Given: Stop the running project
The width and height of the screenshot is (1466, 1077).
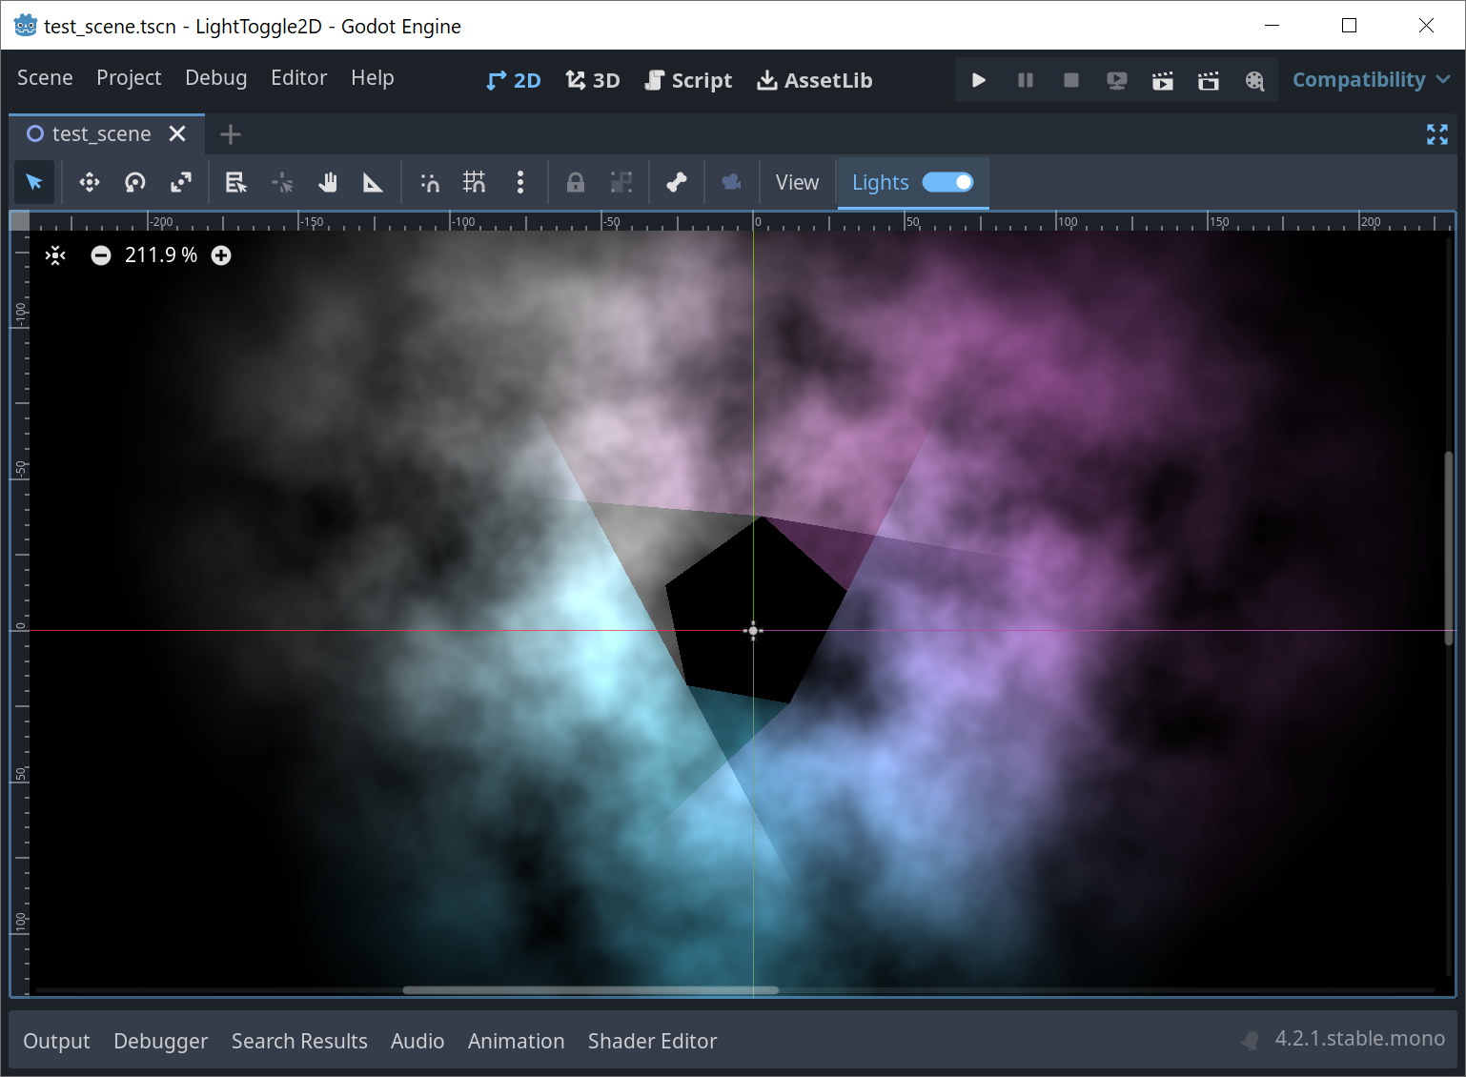Looking at the screenshot, I should coord(1071,80).
